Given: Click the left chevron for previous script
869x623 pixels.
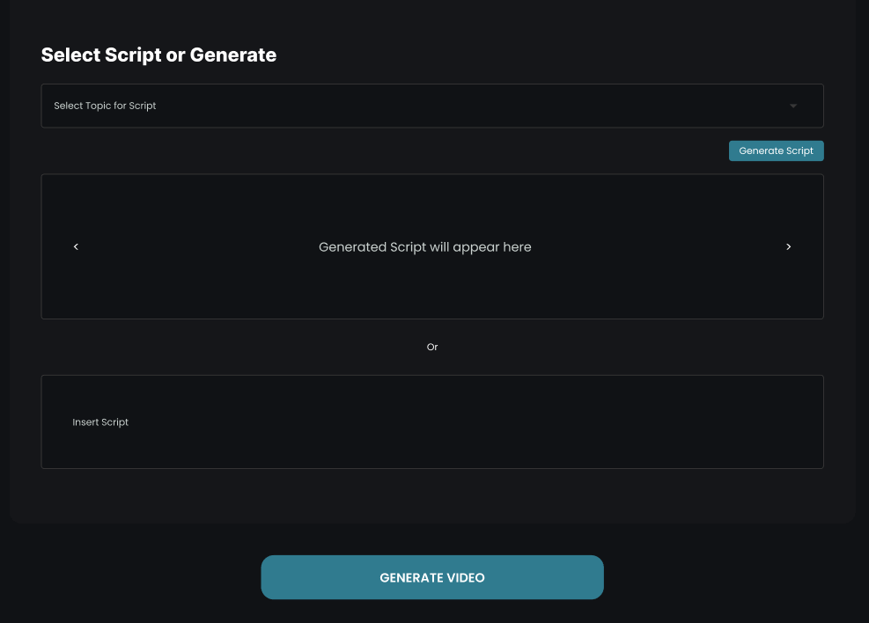Looking at the screenshot, I should click(76, 247).
